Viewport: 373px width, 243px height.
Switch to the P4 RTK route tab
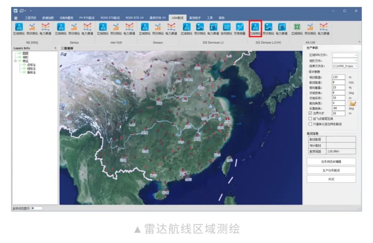click(87, 18)
